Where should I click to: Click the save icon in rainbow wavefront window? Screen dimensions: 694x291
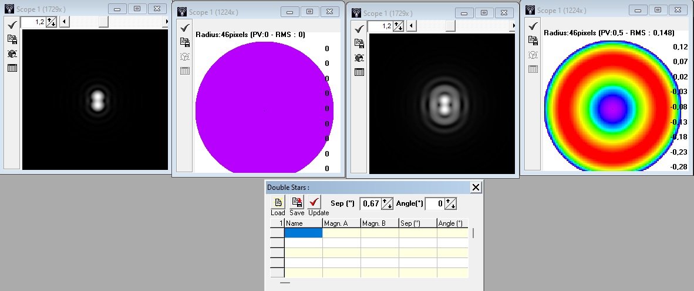pos(533,41)
